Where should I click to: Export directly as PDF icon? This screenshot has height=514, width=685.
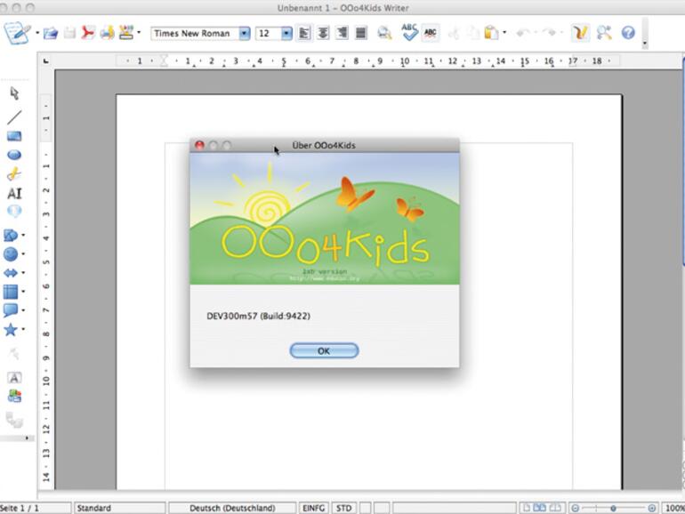coord(88,33)
